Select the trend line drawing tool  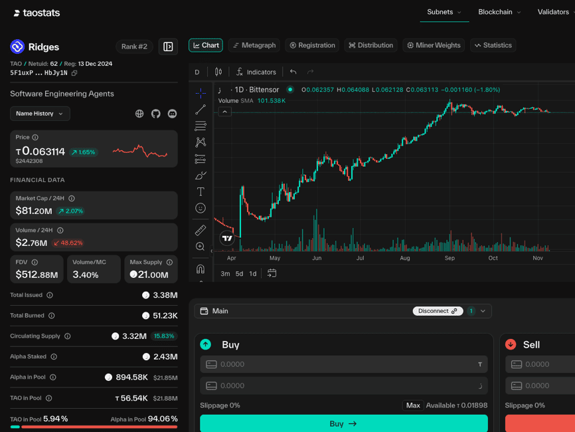(201, 110)
